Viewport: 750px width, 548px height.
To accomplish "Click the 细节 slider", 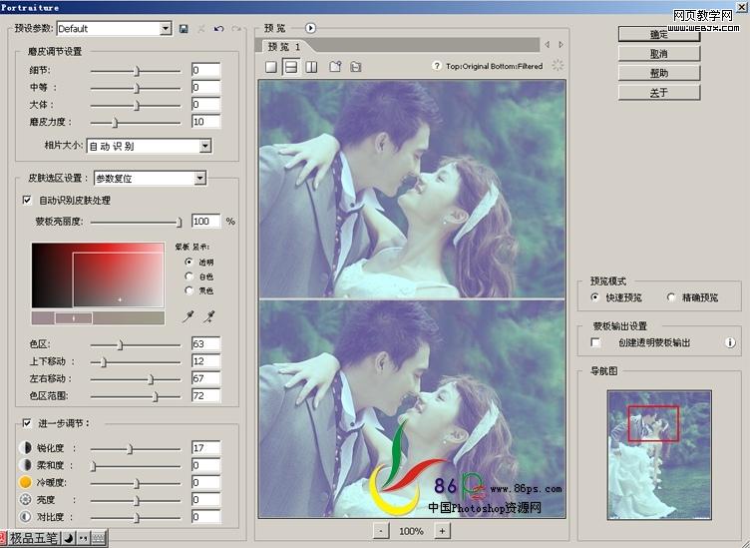I will click(x=136, y=71).
